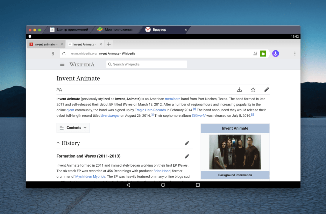
Task: Collapse the History section chevron
Action: click(x=58, y=143)
